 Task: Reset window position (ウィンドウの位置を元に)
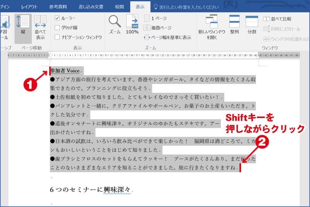(286, 39)
